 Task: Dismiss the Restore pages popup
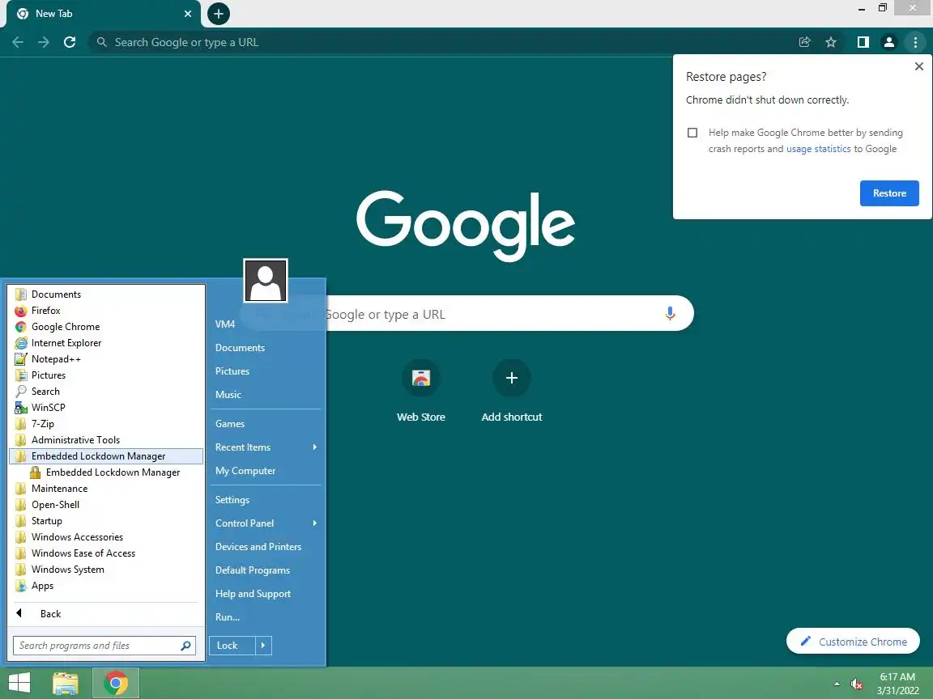click(918, 66)
